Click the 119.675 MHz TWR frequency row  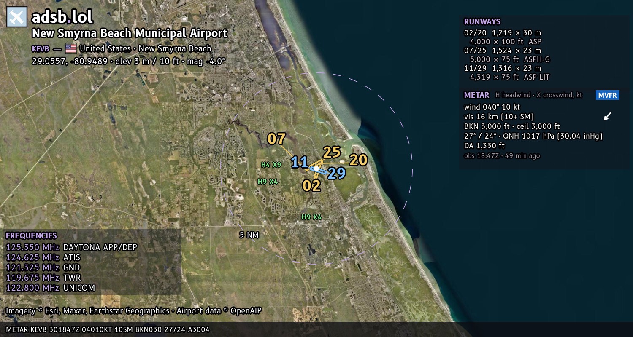[x=43, y=278]
